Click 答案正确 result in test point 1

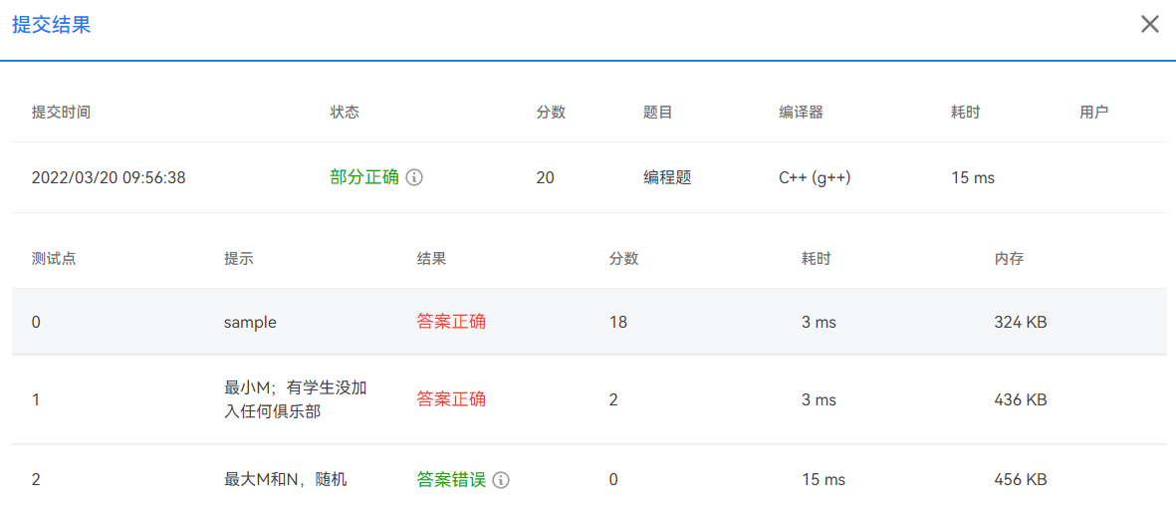click(451, 399)
